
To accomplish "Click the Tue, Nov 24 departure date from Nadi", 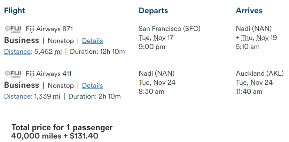I will (x=157, y=83).
